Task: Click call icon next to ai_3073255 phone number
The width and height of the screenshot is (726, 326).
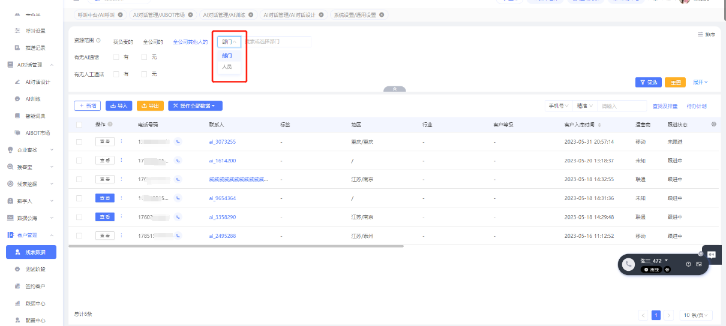Action: tap(178, 142)
